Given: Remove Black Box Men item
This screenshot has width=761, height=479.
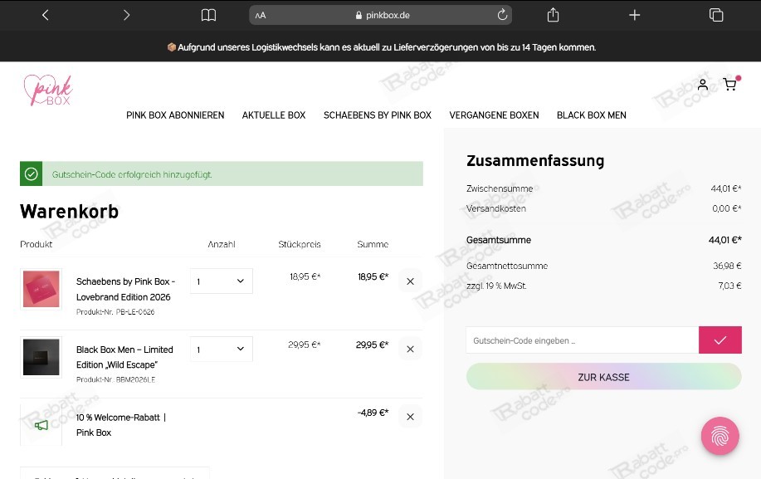Looking at the screenshot, I should pyautogui.click(x=410, y=349).
